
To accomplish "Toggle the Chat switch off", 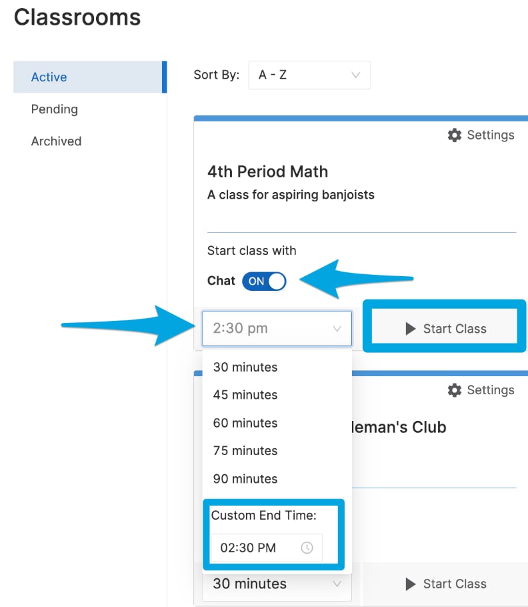I will pos(264,281).
